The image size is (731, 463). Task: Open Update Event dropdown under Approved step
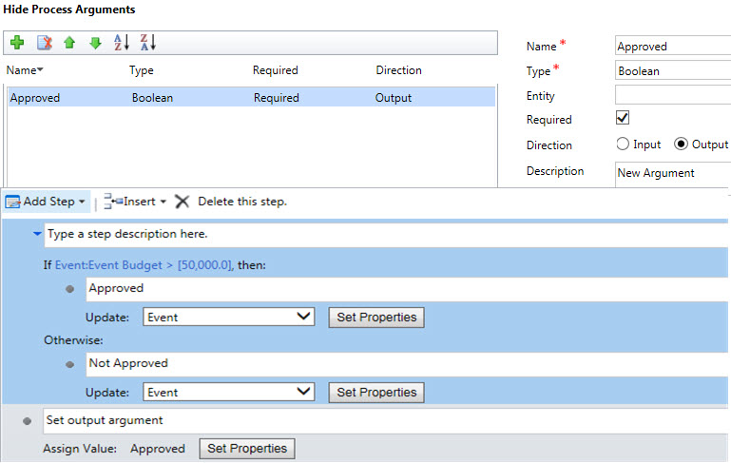click(x=228, y=317)
